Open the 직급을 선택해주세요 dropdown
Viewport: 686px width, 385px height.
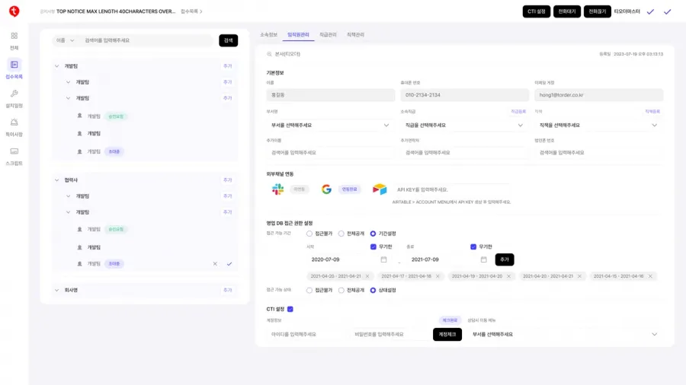pyautogui.click(x=464, y=126)
